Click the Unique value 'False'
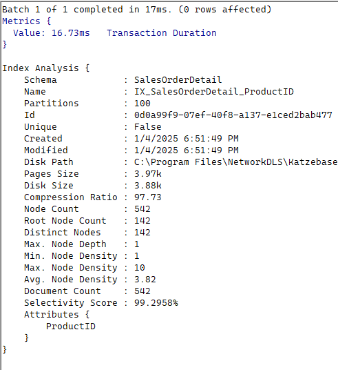338x370 pixels. click(148, 127)
